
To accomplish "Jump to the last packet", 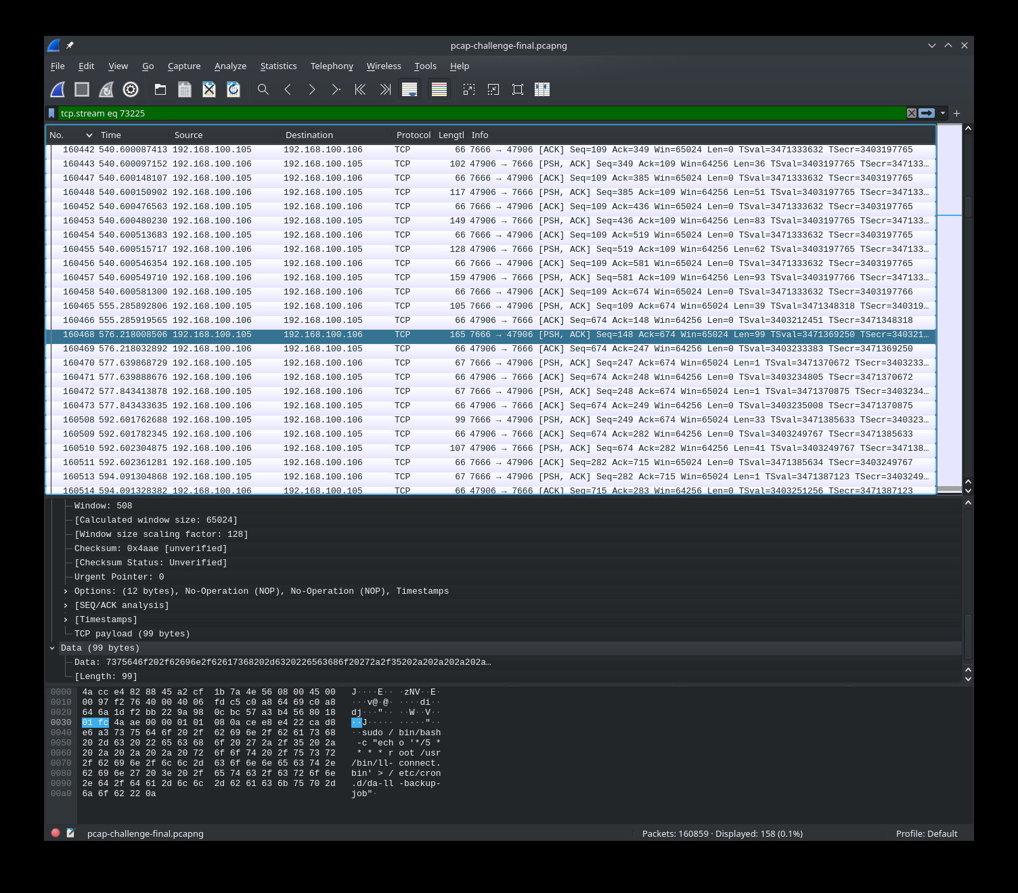I will coord(385,89).
